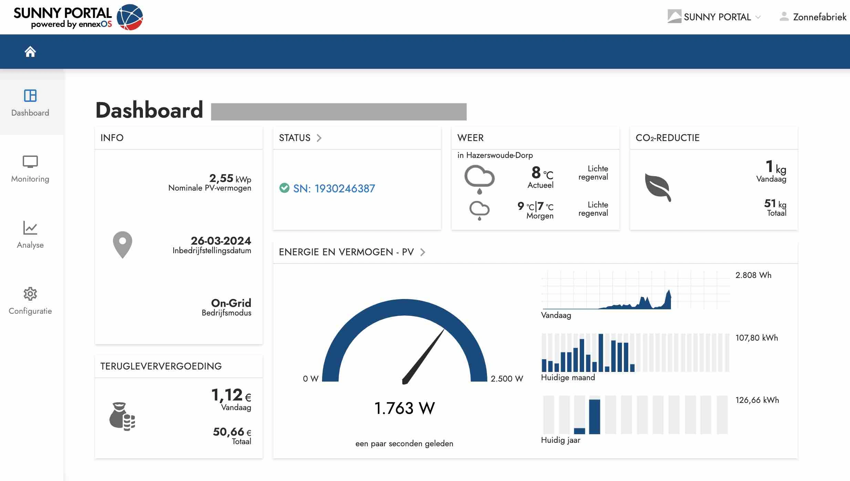
Task: Click the current weather rain cloud icon
Action: tap(479, 179)
